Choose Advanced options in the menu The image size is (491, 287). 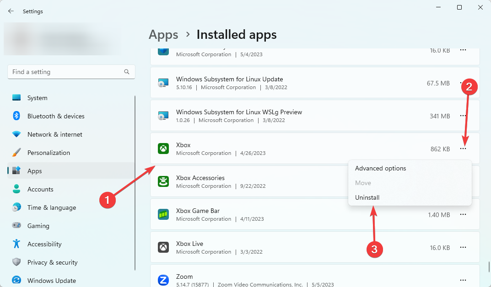[x=380, y=168]
